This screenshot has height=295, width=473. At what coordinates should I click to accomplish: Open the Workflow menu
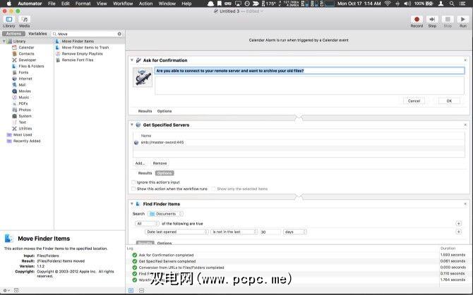(123, 4)
